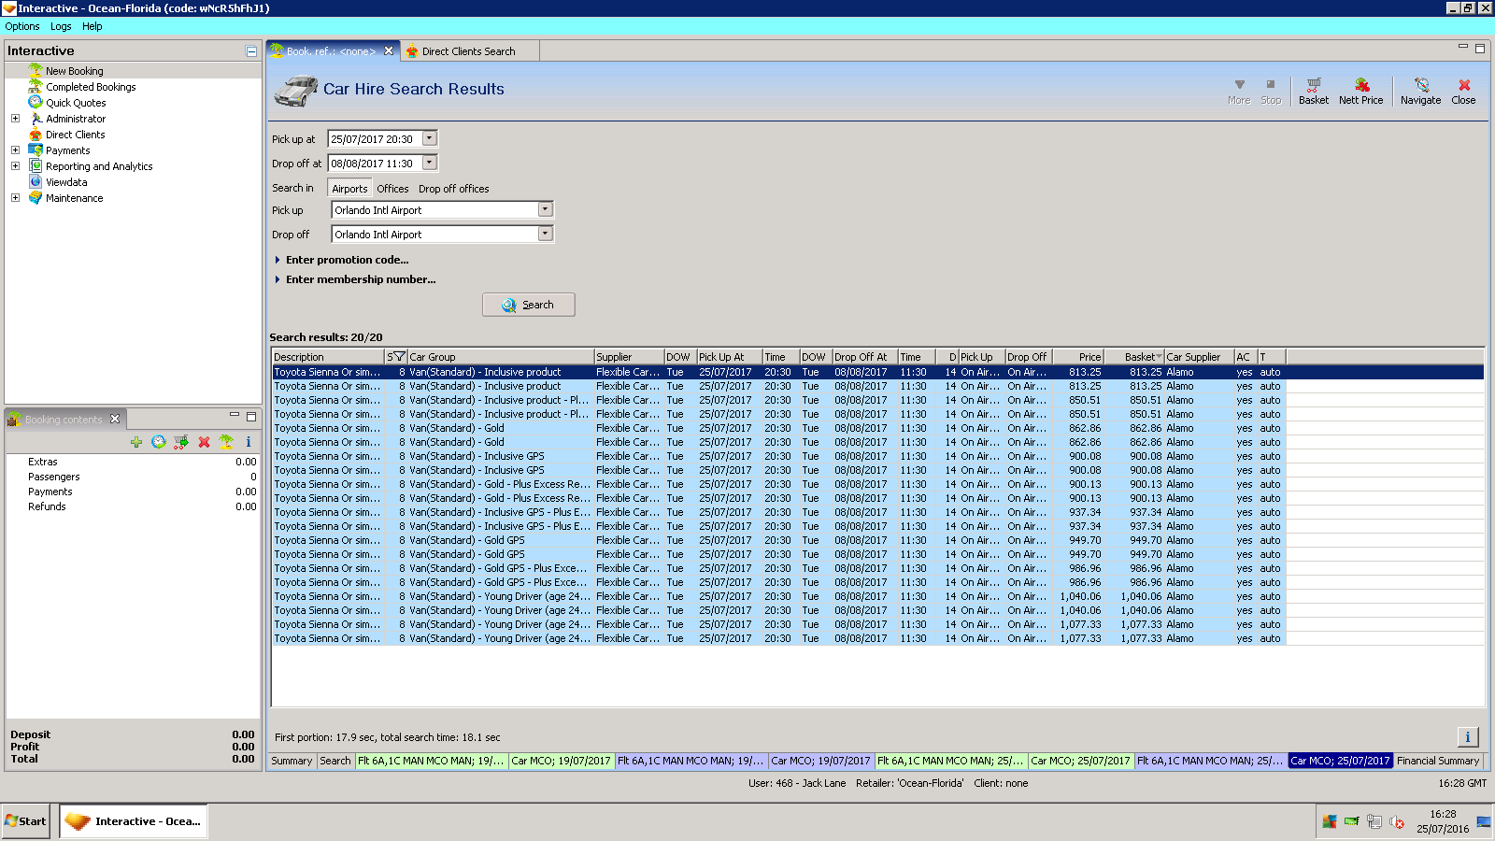Click the Basket toolbar icon
1495x841 pixels.
[x=1313, y=91]
